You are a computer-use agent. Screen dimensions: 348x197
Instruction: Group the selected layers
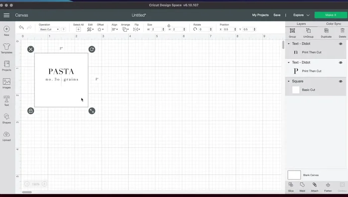tap(292, 33)
